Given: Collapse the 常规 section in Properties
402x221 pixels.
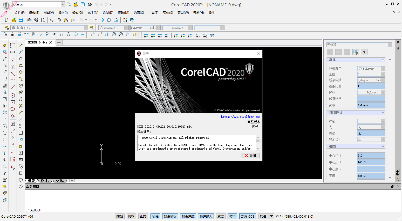Looking at the screenshot, I should [x=383, y=60].
